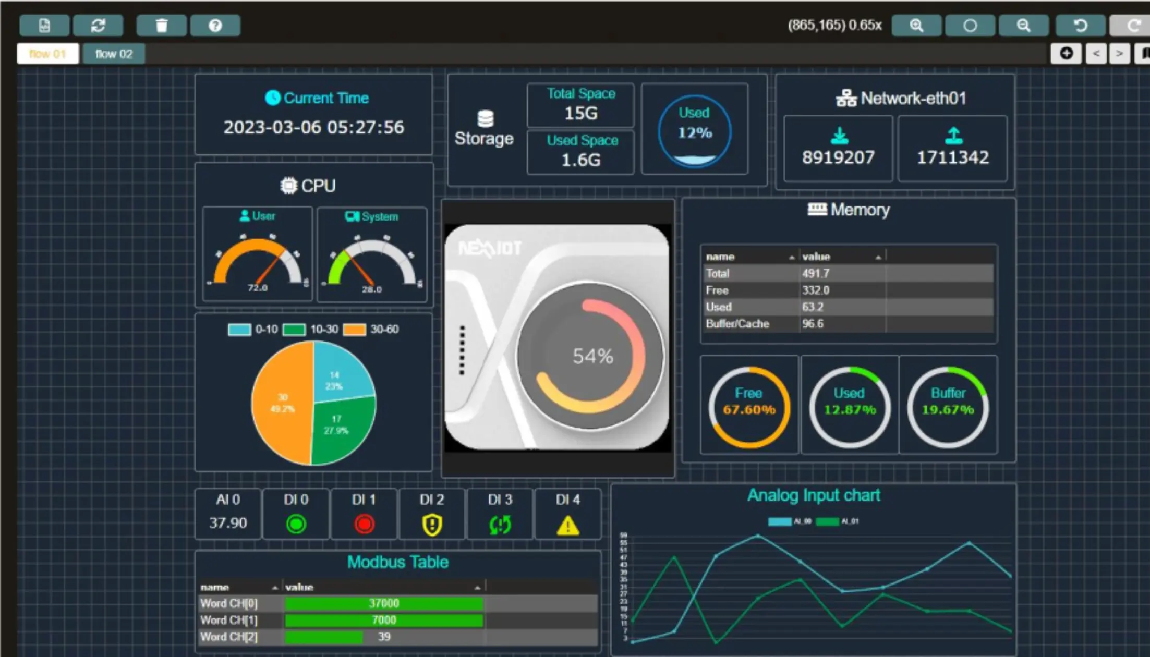This screenshot has height=657, width=1150.
Task: Click the refresh arrows toolbar icon
Action: pos(98,25)
